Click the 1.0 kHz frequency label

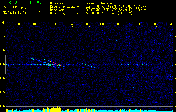[3, 50]
